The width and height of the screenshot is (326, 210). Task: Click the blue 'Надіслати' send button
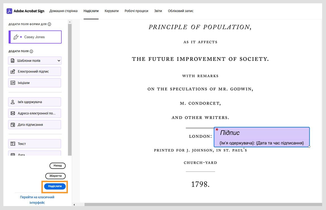[x=55, y=186]
